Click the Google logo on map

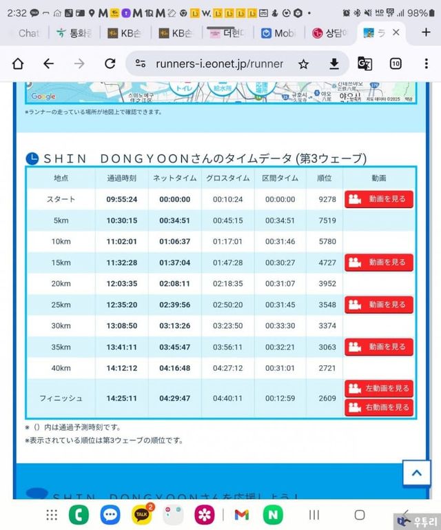point(43,96)
